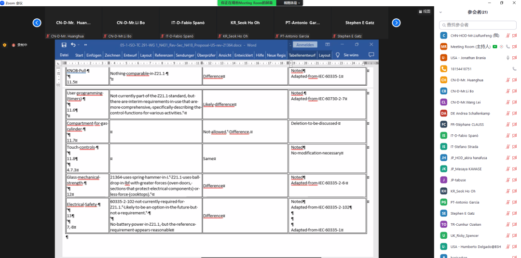
Task: Select the Stephen E Gatz video tile
Action: (360, 23)
